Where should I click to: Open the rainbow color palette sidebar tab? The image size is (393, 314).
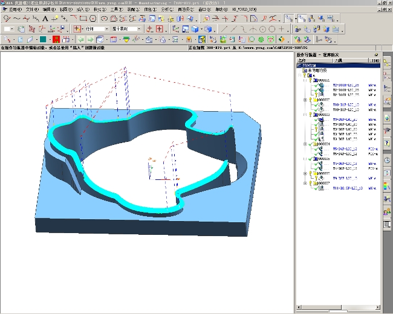click(387, 186)
